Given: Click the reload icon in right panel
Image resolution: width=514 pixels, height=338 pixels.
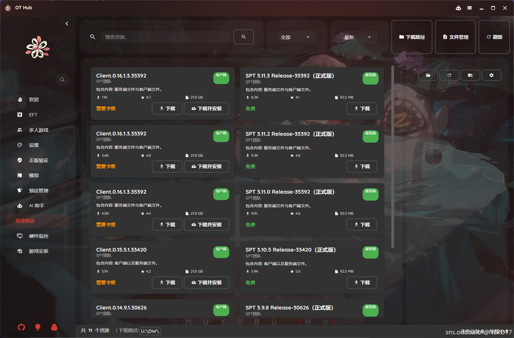Looking at the screenshot, I should coord(449,75).
